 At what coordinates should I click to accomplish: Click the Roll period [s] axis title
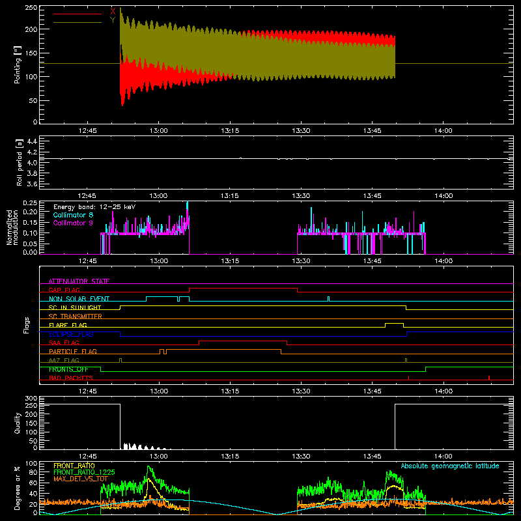20,162
